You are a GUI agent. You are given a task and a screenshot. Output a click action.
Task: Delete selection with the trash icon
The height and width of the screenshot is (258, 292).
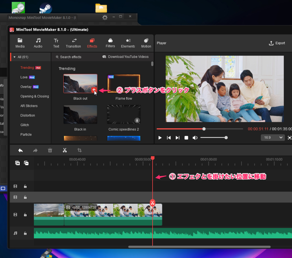click(x=50, y=150)
